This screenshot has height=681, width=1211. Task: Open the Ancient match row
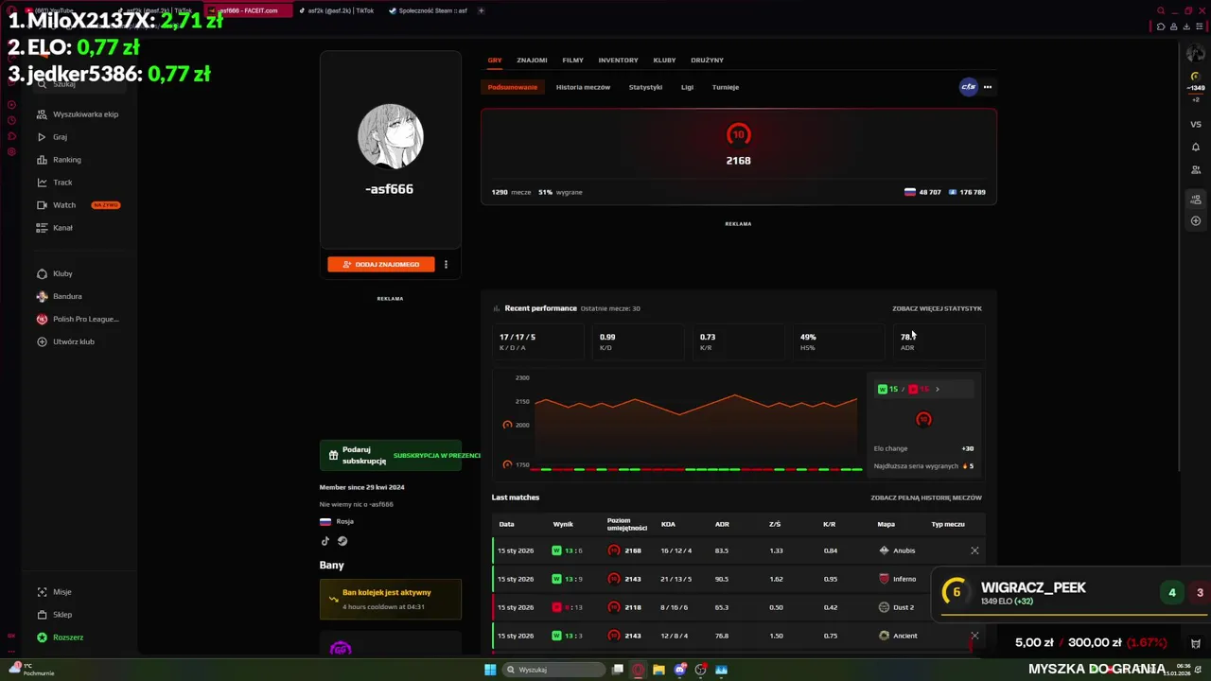tap(739, 636)
